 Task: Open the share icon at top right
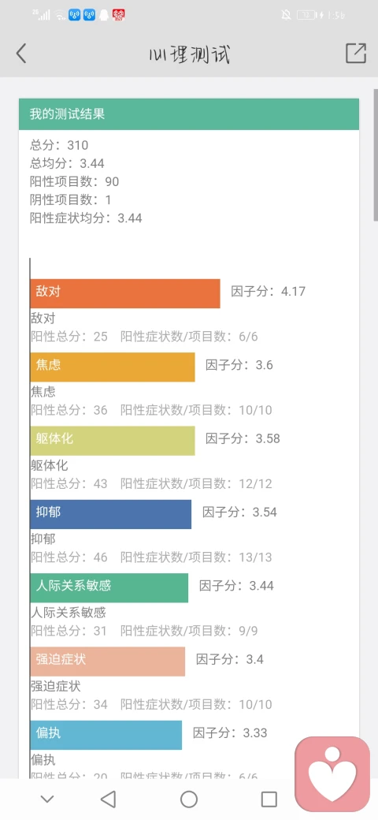click(x=355, y=54)
